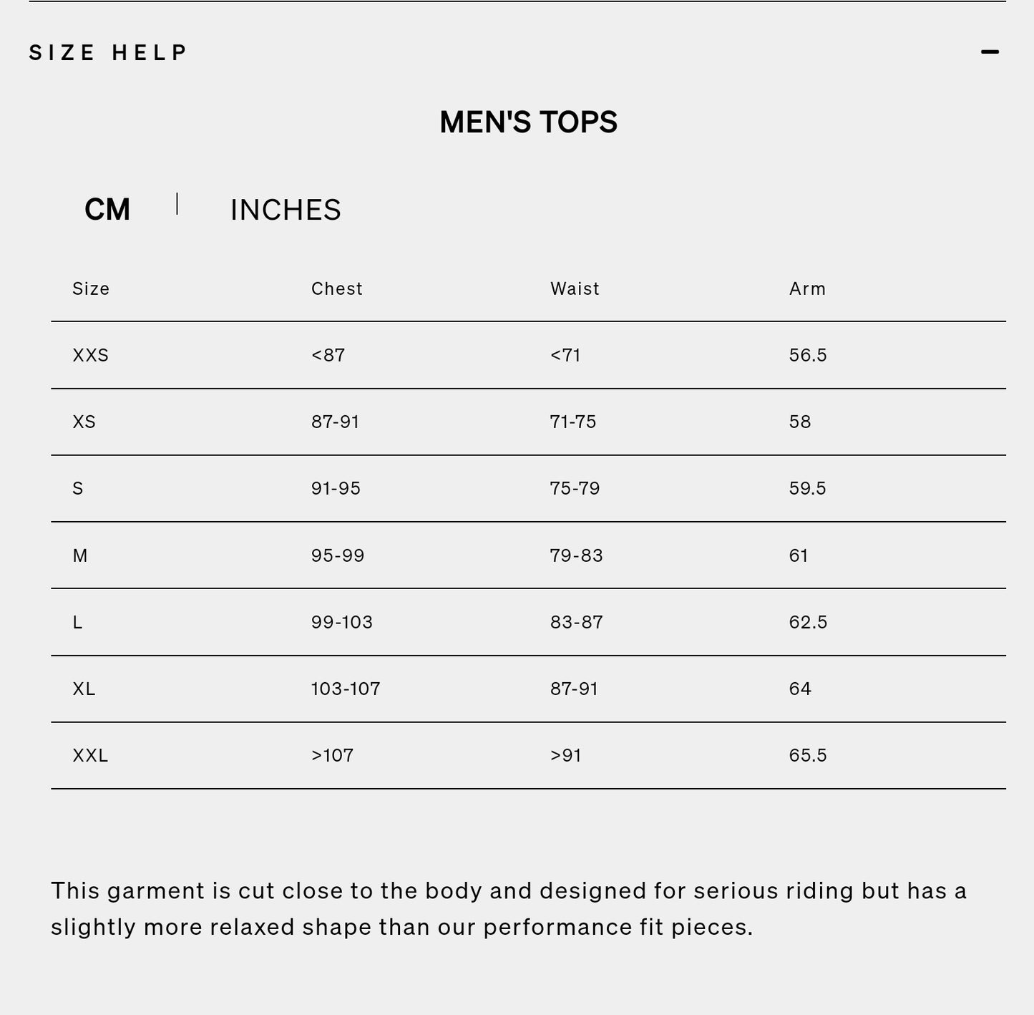Click the L row chest value 99-103
The height and width of the screenshot is (1015, 1034).
point(341,622)
